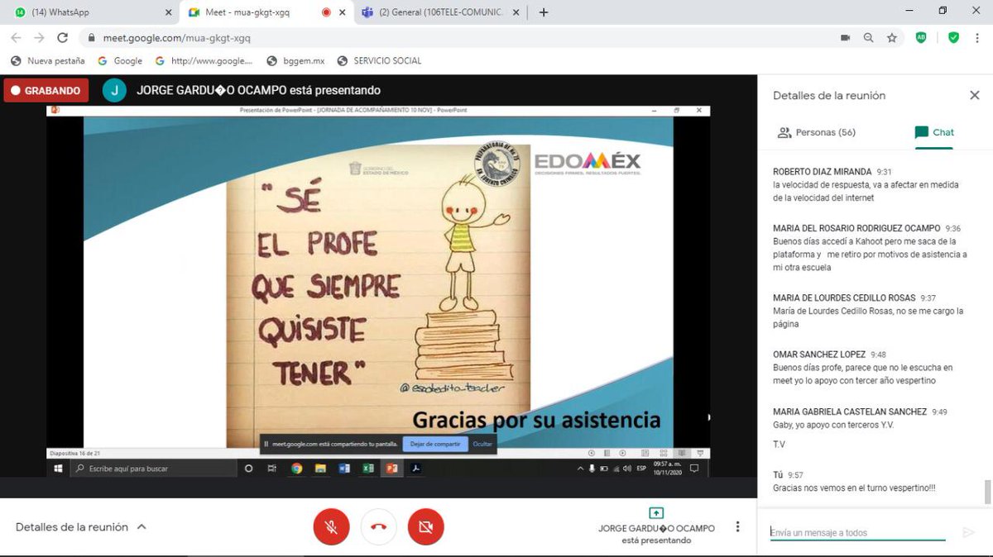Hang up the call with phone icon

click(x=379, y=526)
